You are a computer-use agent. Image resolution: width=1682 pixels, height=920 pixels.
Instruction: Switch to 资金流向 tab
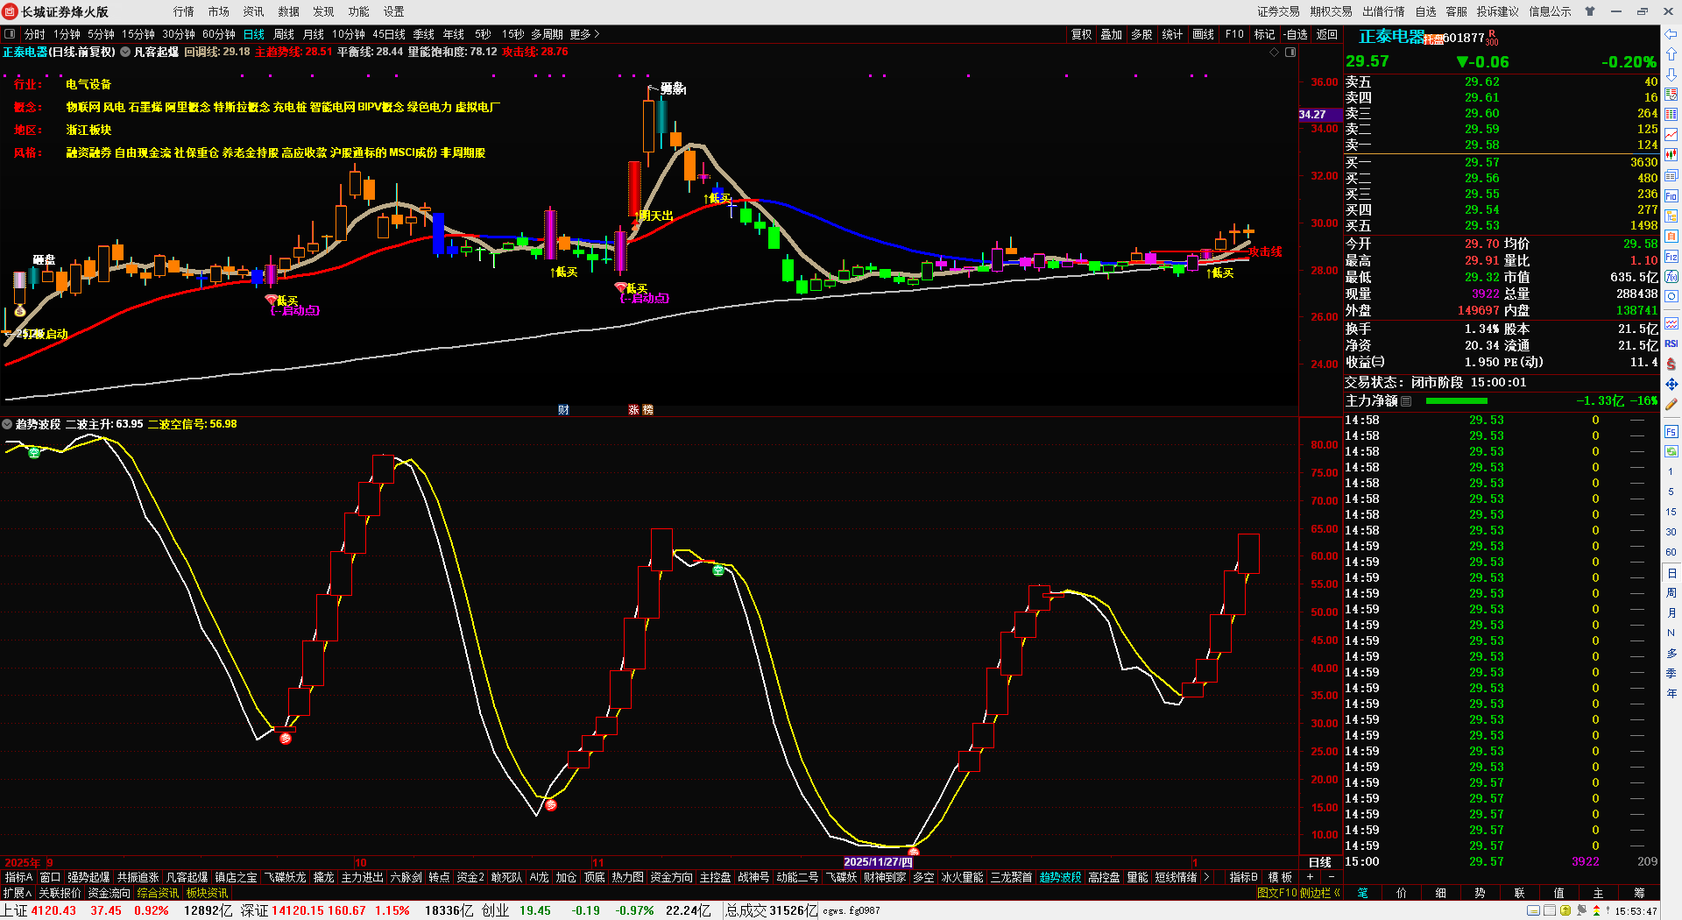click(x=110, y=893)
